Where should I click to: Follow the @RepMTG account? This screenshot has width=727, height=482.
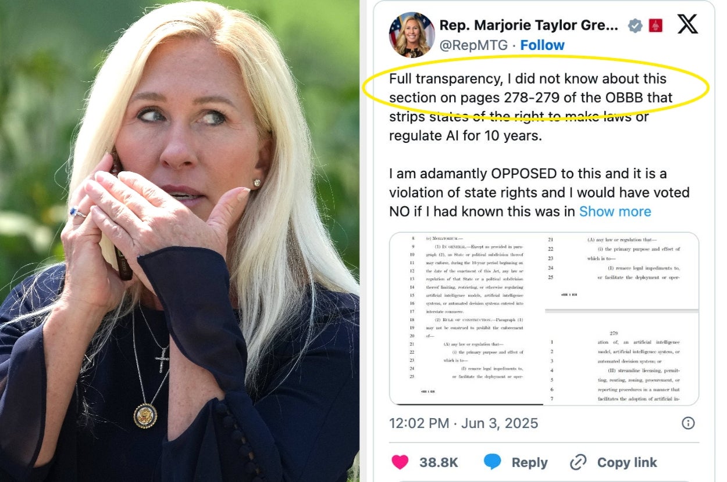point(542,45)
